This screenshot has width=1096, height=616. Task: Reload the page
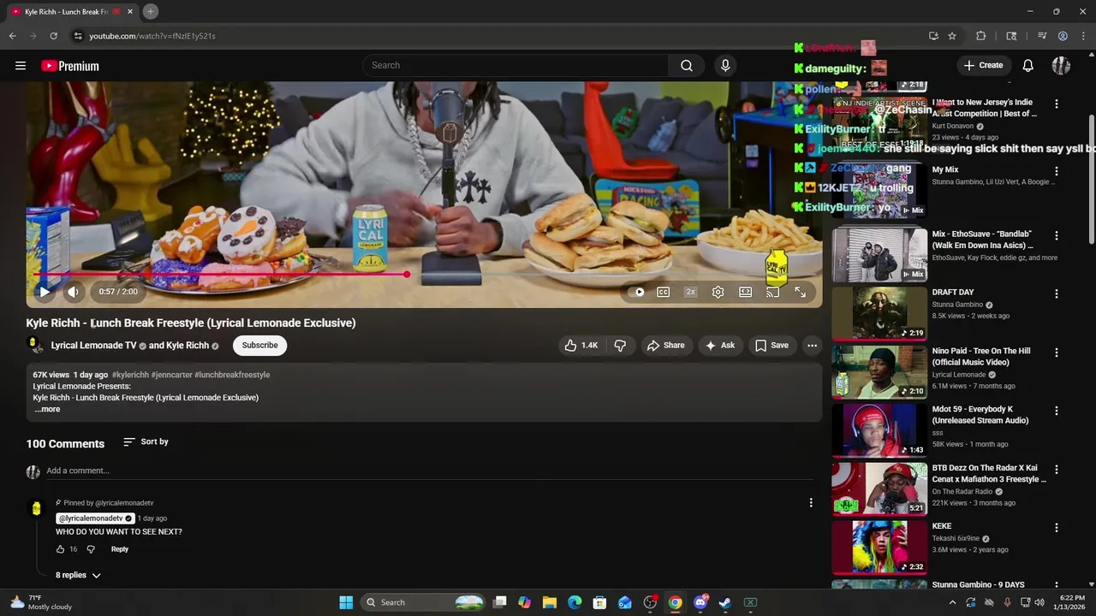(53, 36)
